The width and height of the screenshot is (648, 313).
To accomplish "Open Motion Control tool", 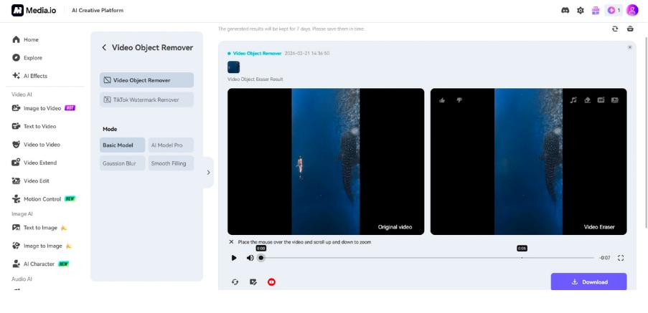I will point(44,199).
